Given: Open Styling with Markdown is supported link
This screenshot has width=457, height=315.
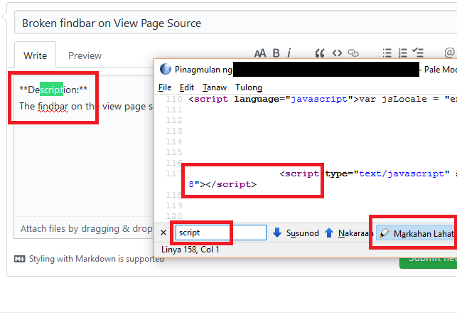Looking at the screenshot, I should 96,259.
